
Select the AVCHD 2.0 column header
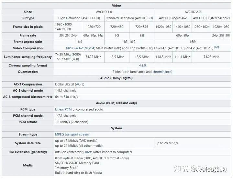(193, 12)
